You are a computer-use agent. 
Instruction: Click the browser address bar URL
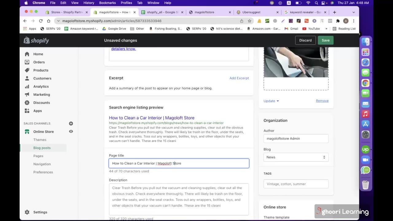[112, 21]
